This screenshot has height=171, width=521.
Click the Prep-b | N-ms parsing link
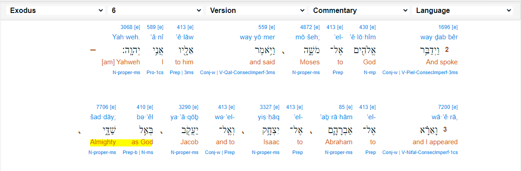[x=138, y=152]
